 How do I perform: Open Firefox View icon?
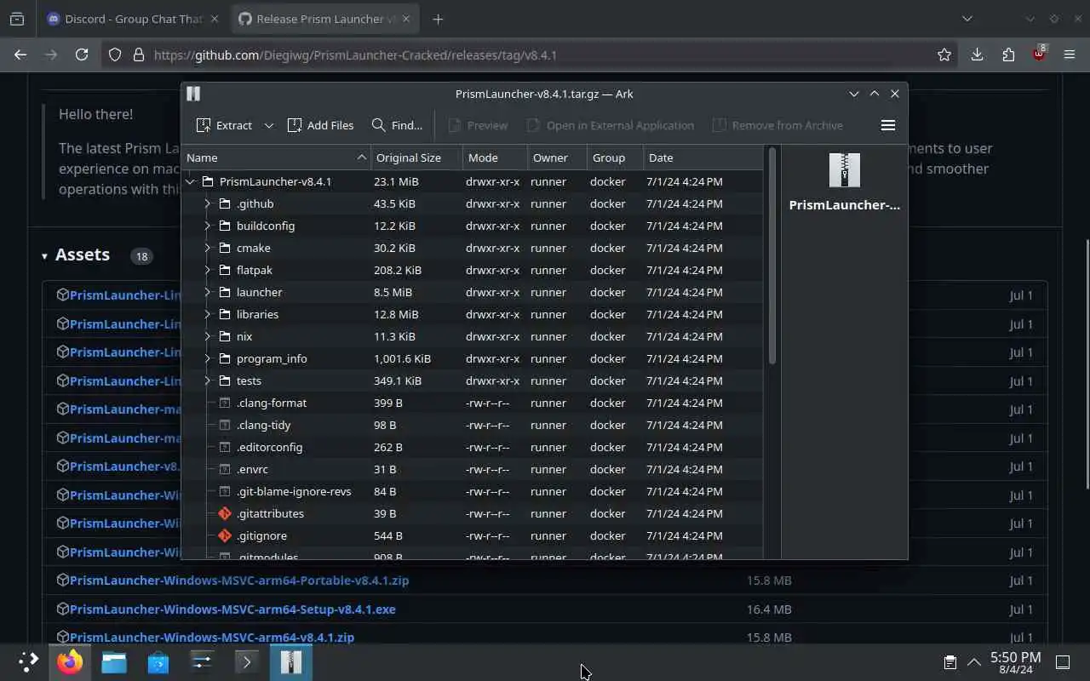click(x=17, y=19)
